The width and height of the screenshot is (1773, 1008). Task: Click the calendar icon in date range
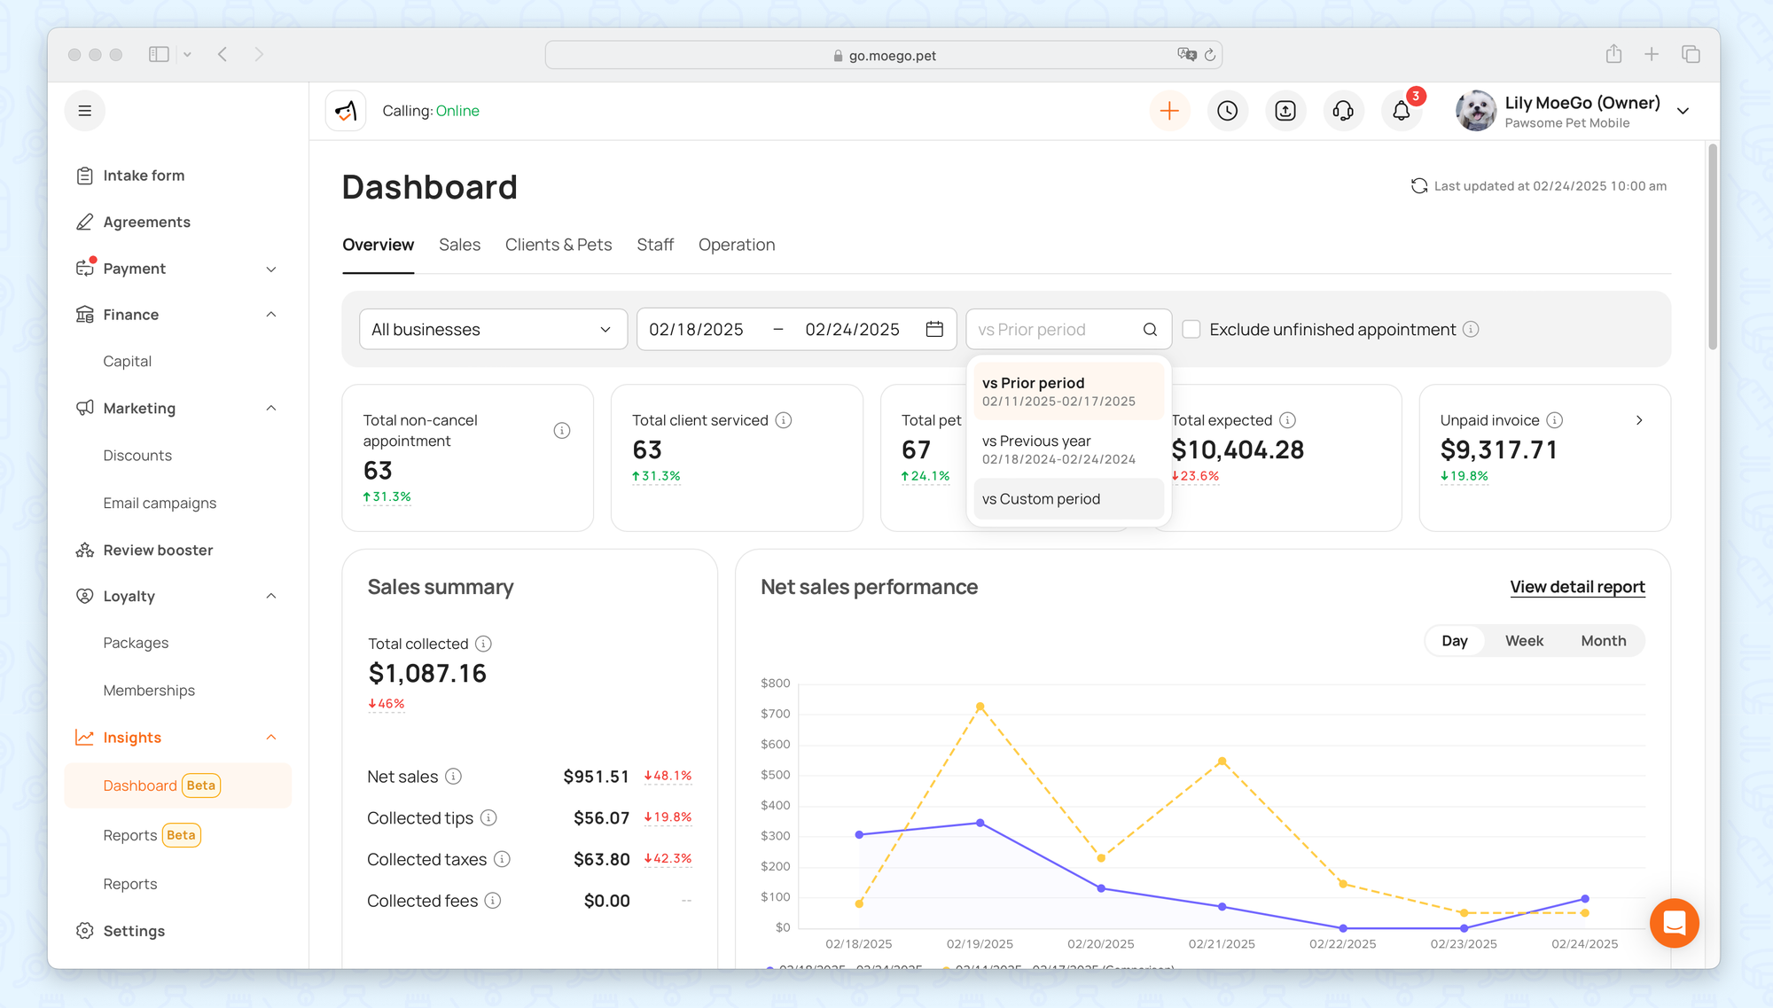pyautogui.click(x=934, y=330)
